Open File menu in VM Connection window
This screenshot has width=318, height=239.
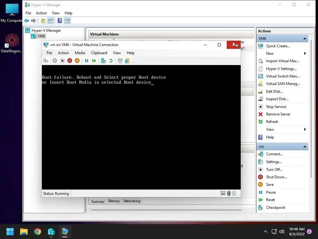click(x=49, y=53)
